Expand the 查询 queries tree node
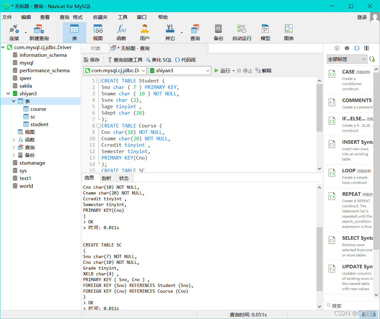 pyautogui.click(x=14, y=147)
